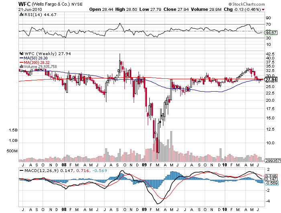The image size is (281, 213).
Task: Click the 0.147 MACD tag on right axis
Action: (x=271, y=179)
